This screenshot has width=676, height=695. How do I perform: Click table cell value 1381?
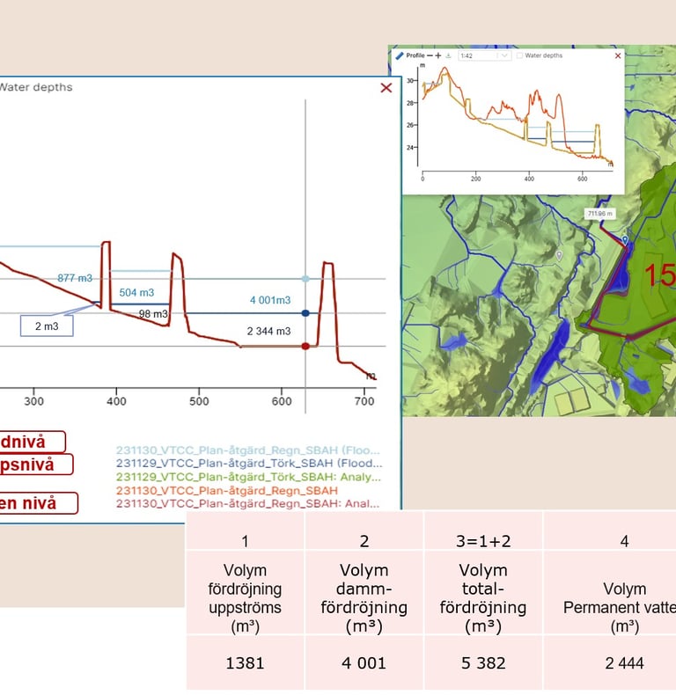click(245, 663)
